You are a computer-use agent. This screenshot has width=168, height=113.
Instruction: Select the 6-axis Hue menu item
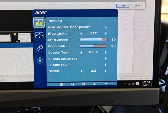point(58,65)
